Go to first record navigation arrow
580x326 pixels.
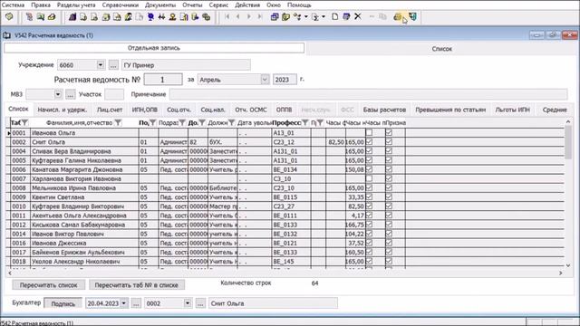[x=227, y=16]
